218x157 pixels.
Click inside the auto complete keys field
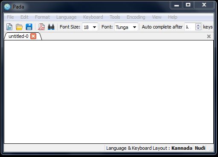point(190,27)
